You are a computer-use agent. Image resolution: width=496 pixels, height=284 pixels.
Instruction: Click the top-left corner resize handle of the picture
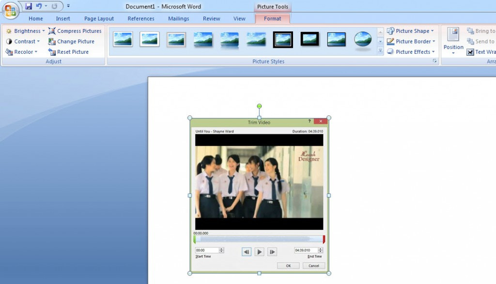pyautogui.click(x=190, y=118)
